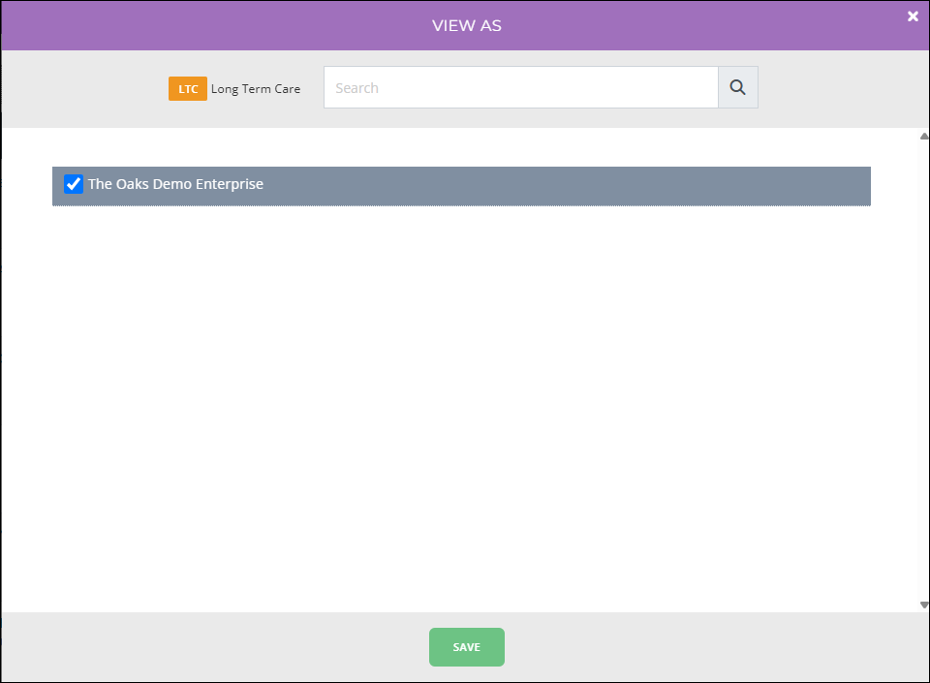Viewport: 930px width, 683px height.
Task: Click inside the Search input field
Action: pyautogui.click(x=521, y=88)
